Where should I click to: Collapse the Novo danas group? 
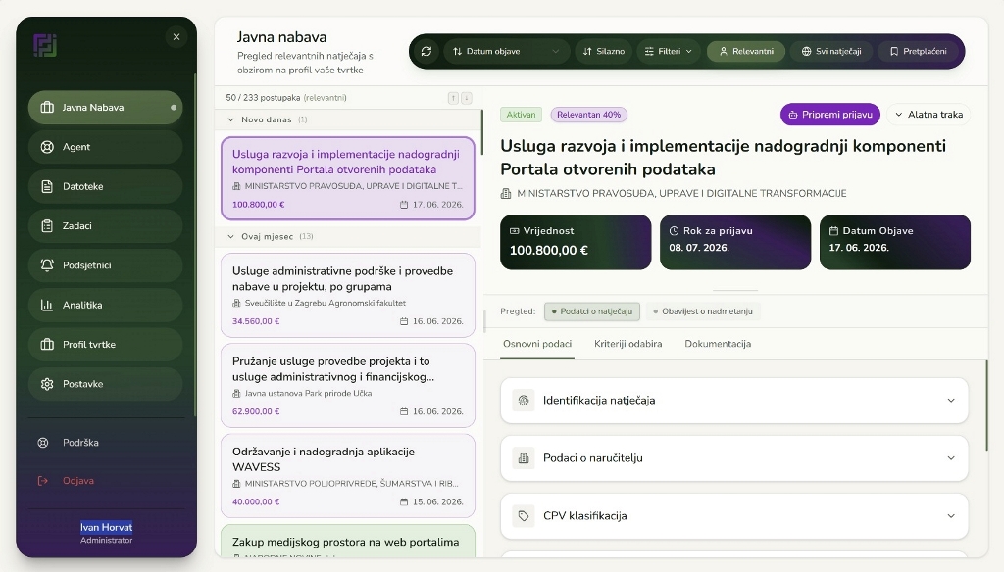click(230, 119)
